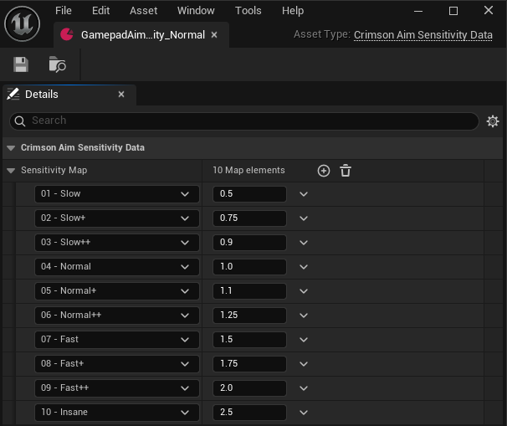
Task: Open the 02 - Slow+ key dropdown
Action: coord(117,218)
